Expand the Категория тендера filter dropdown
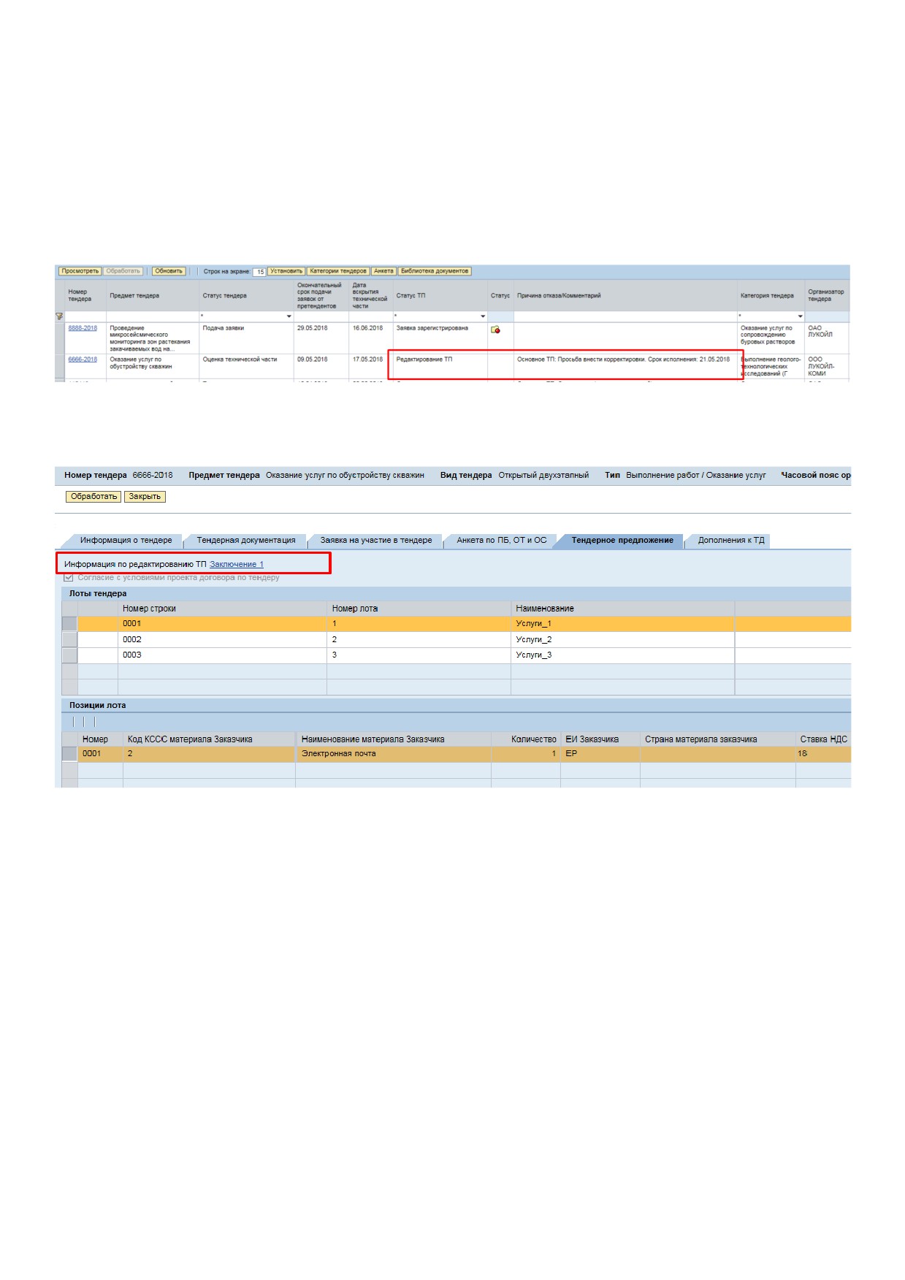 (x=801, y=316)
